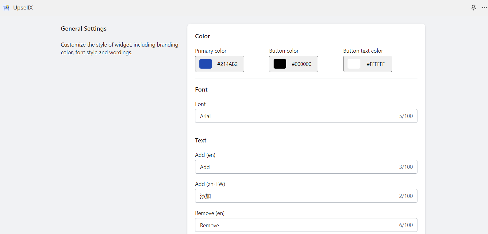Click the 3/100 character counter
This screenshot has width=488, height=234.
click(x=406, y=167)
